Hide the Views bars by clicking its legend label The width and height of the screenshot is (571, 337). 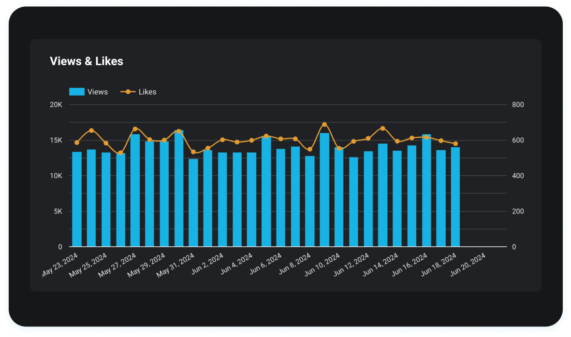[x=97, y=91]
